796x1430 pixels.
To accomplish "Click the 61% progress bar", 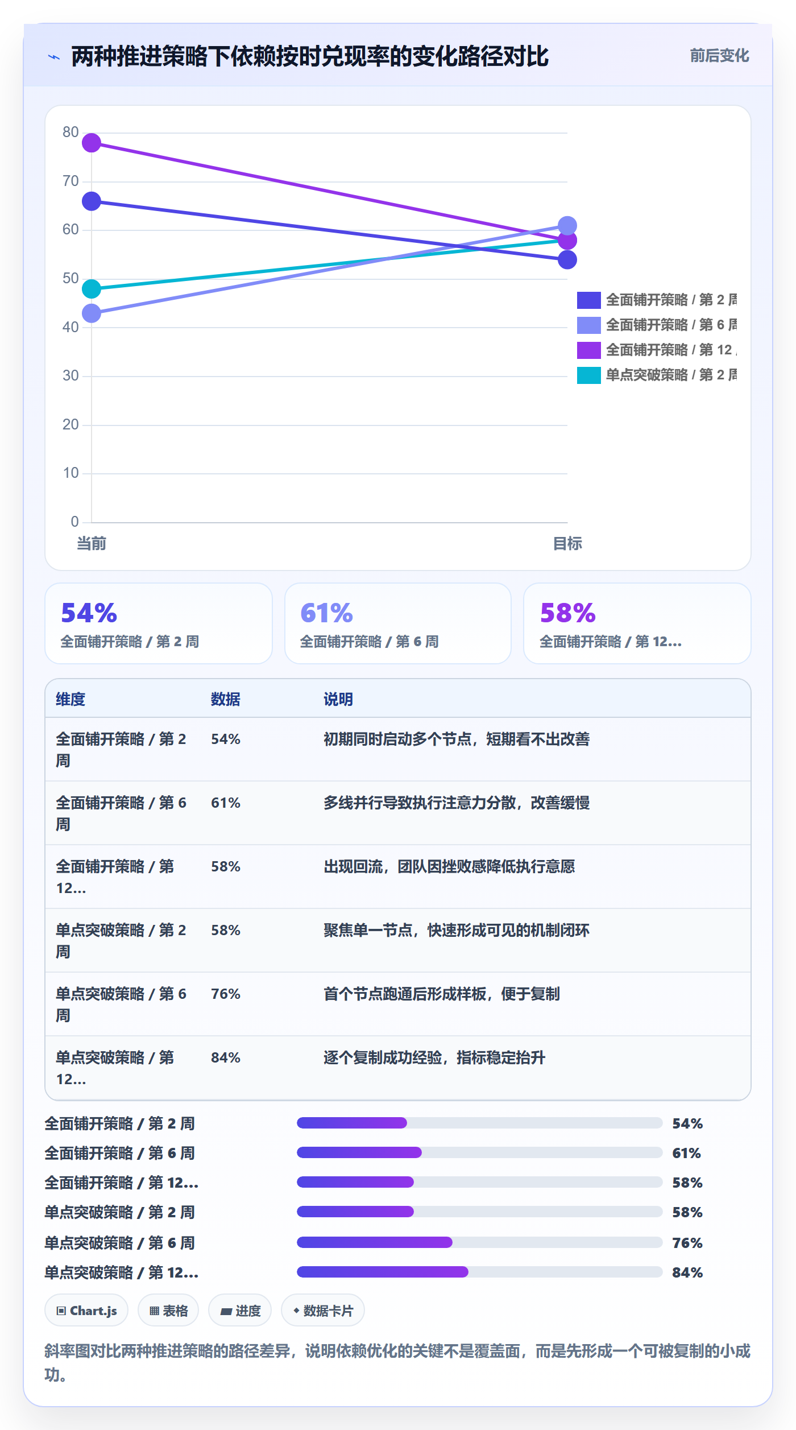I will (x=480, y=1152).
